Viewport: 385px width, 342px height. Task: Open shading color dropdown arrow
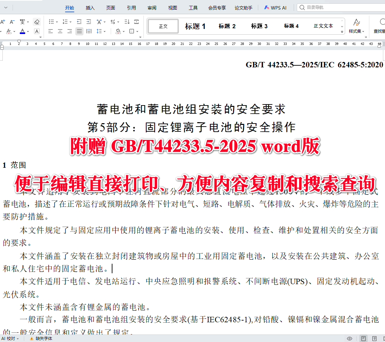pos(124,31)
